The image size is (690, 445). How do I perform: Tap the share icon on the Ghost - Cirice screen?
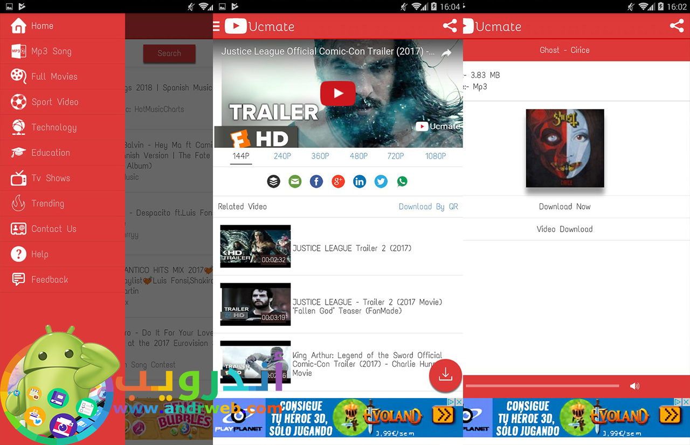click(677, 26)
